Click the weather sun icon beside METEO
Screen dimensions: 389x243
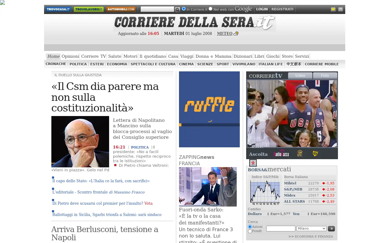[x=236, y=33]
